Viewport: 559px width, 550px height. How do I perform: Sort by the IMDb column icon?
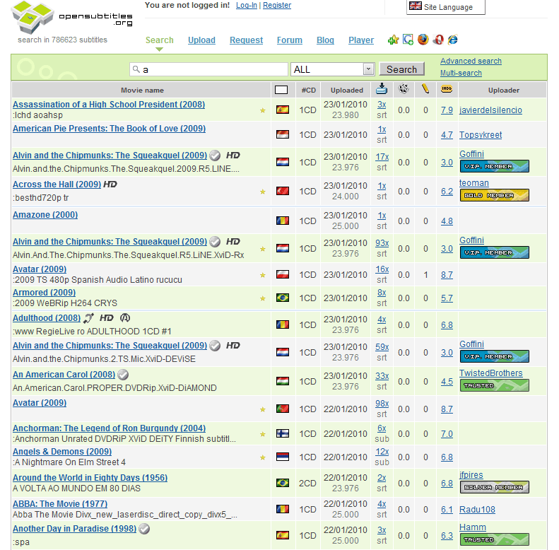tap(447, 89)
